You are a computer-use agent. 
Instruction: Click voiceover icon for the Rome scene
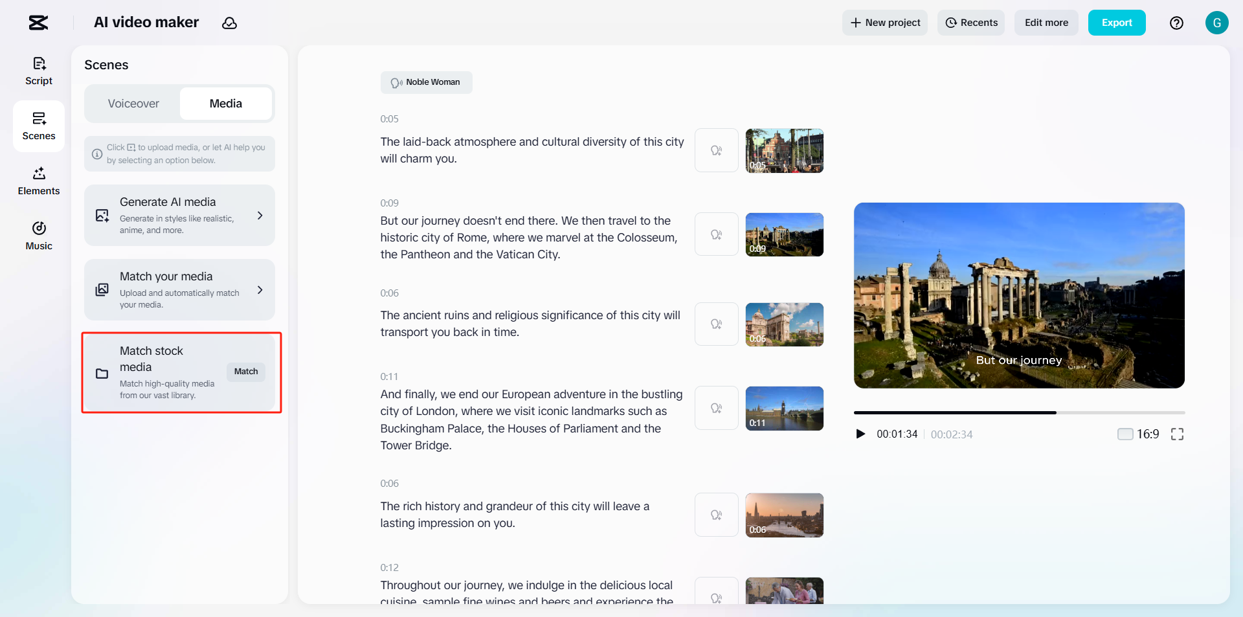[716, 234]
